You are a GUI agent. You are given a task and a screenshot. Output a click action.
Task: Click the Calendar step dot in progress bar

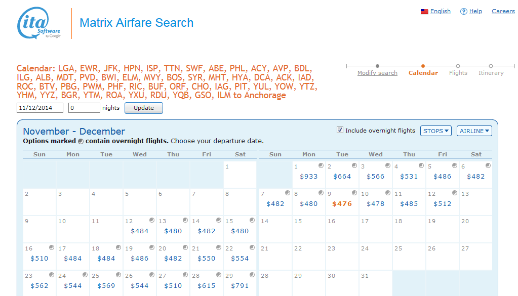pyautogui.click(x=423, y=66)
